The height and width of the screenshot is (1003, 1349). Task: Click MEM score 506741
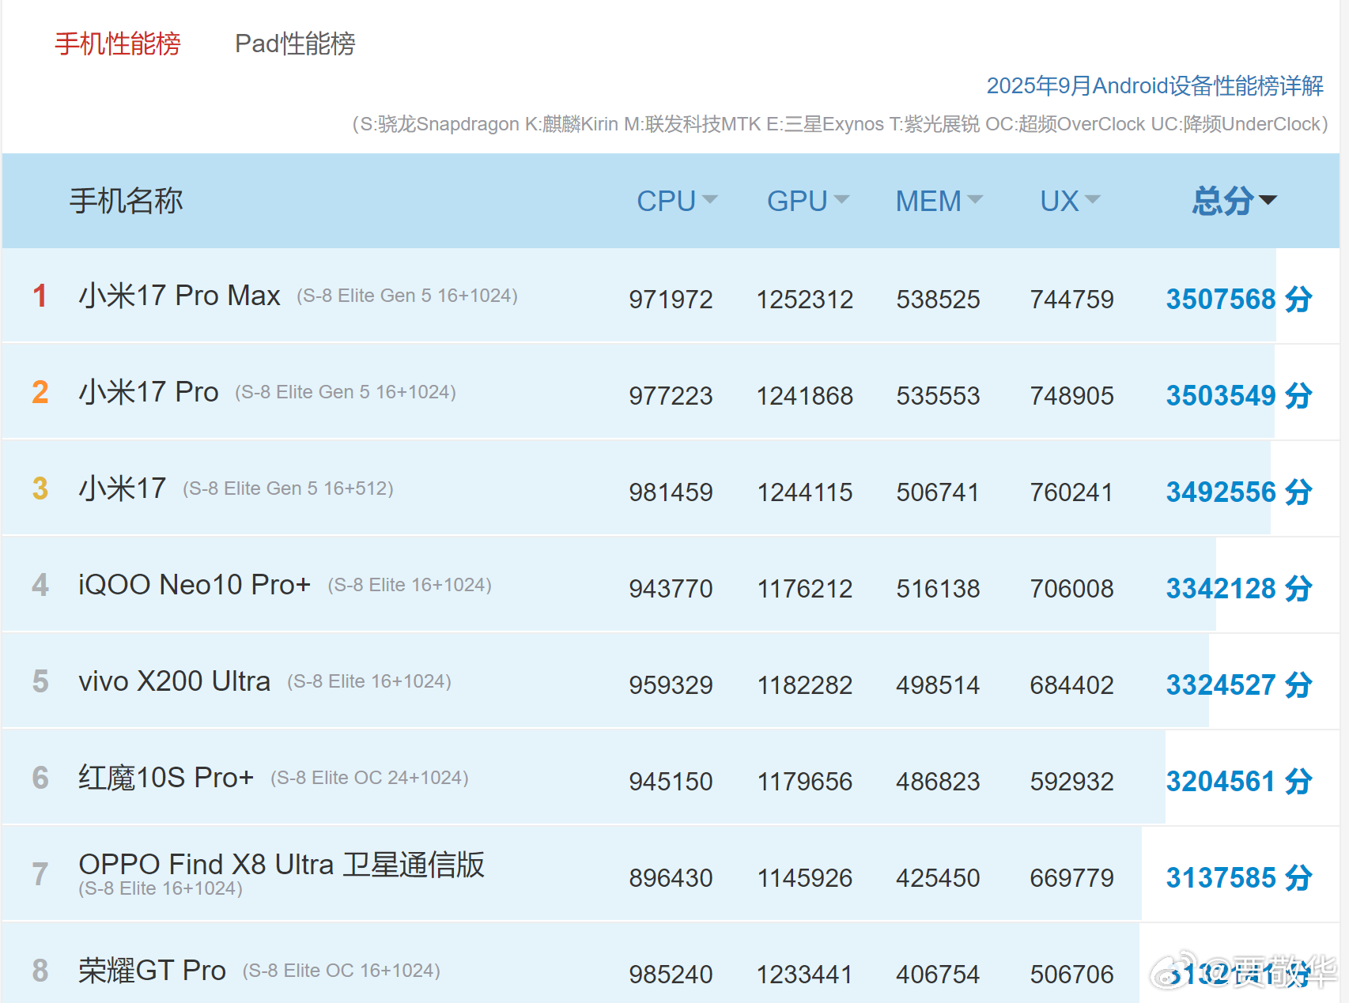point(938,492)
